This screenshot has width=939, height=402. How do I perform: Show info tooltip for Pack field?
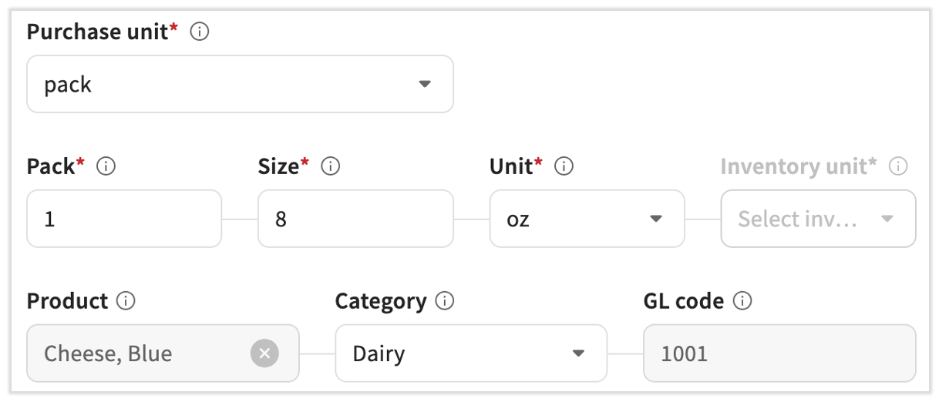pos(106,166)
